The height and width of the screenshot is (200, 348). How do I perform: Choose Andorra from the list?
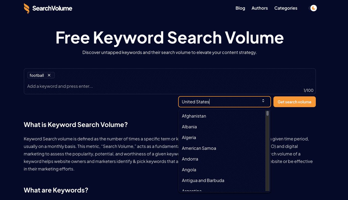(x=222, y=159)
